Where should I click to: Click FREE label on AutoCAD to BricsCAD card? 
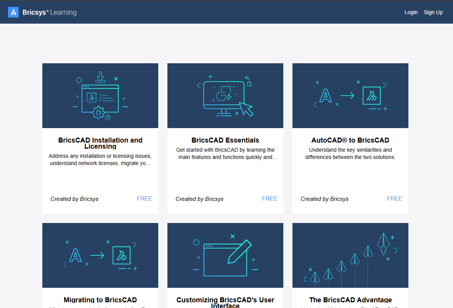[x=395, y=199]
